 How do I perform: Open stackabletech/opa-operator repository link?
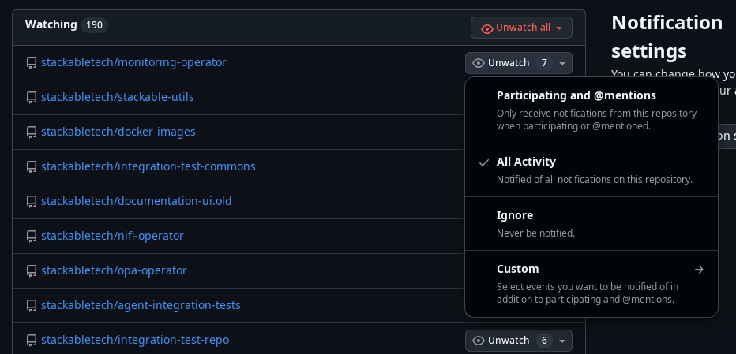pos(114,270)
